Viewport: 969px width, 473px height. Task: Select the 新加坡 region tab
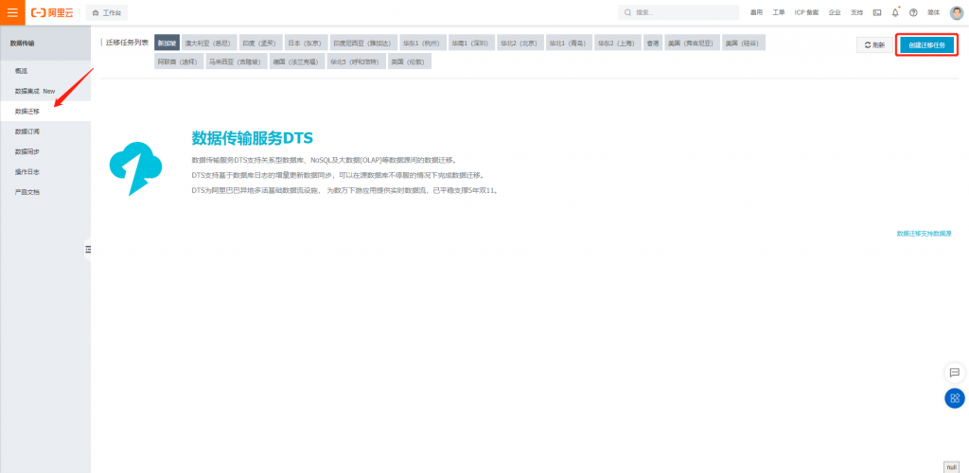[167, 43]
